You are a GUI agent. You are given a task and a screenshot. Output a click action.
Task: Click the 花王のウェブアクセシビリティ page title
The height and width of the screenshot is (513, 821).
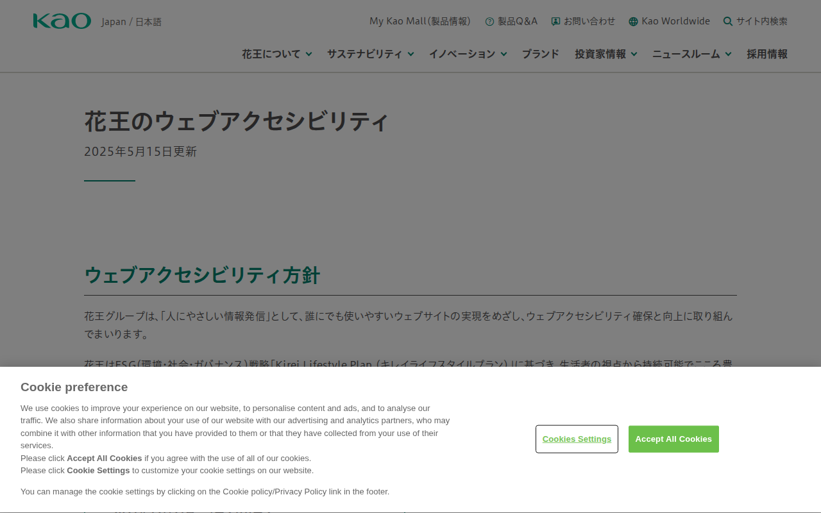(237, 121)
